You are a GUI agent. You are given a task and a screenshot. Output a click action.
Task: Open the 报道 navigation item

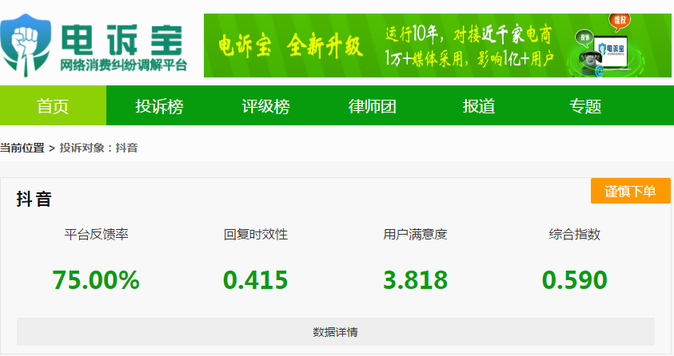479,106
